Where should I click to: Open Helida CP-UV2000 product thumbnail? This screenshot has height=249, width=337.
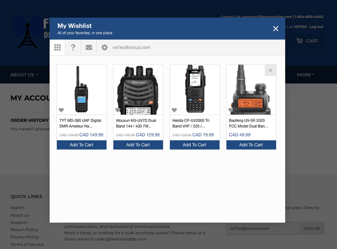pyautogui.click(x=194, y=89)
